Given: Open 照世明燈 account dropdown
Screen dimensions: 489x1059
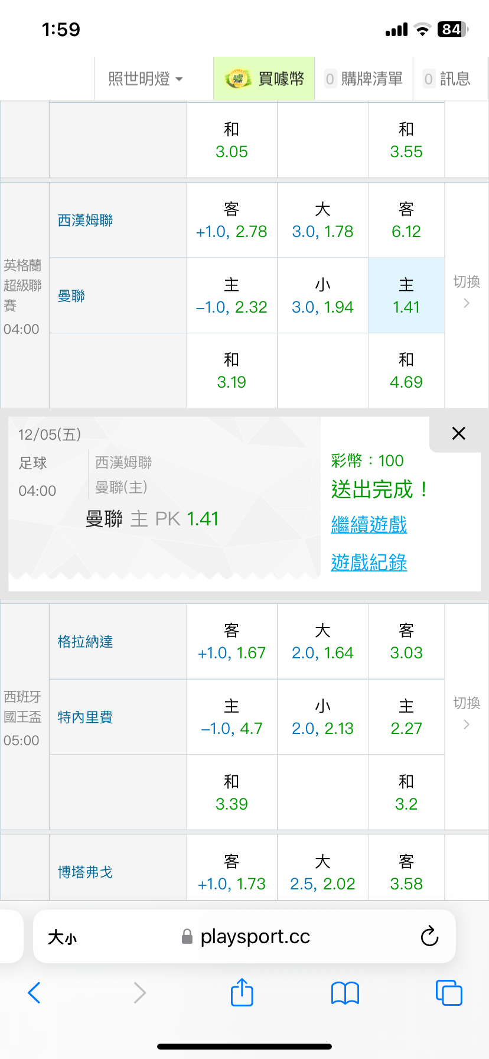Looking at the screenshot, I should tap(145, 79).
